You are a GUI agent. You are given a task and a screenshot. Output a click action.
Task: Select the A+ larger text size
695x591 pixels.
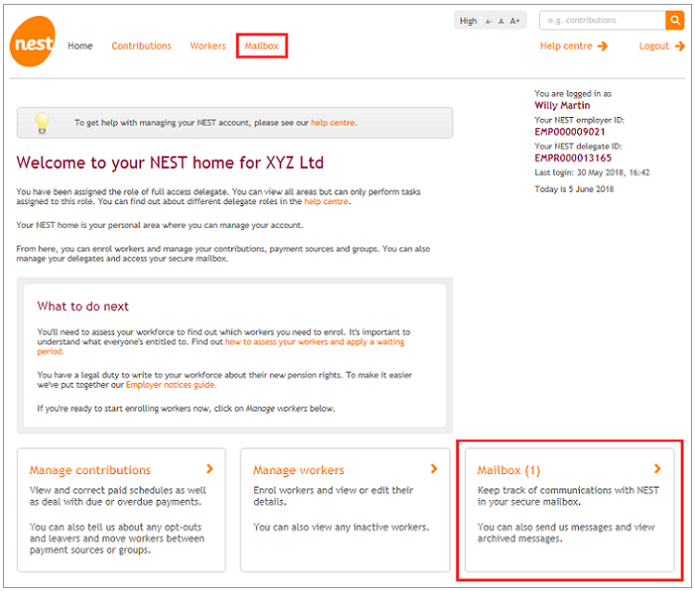(x=515, y=21)
